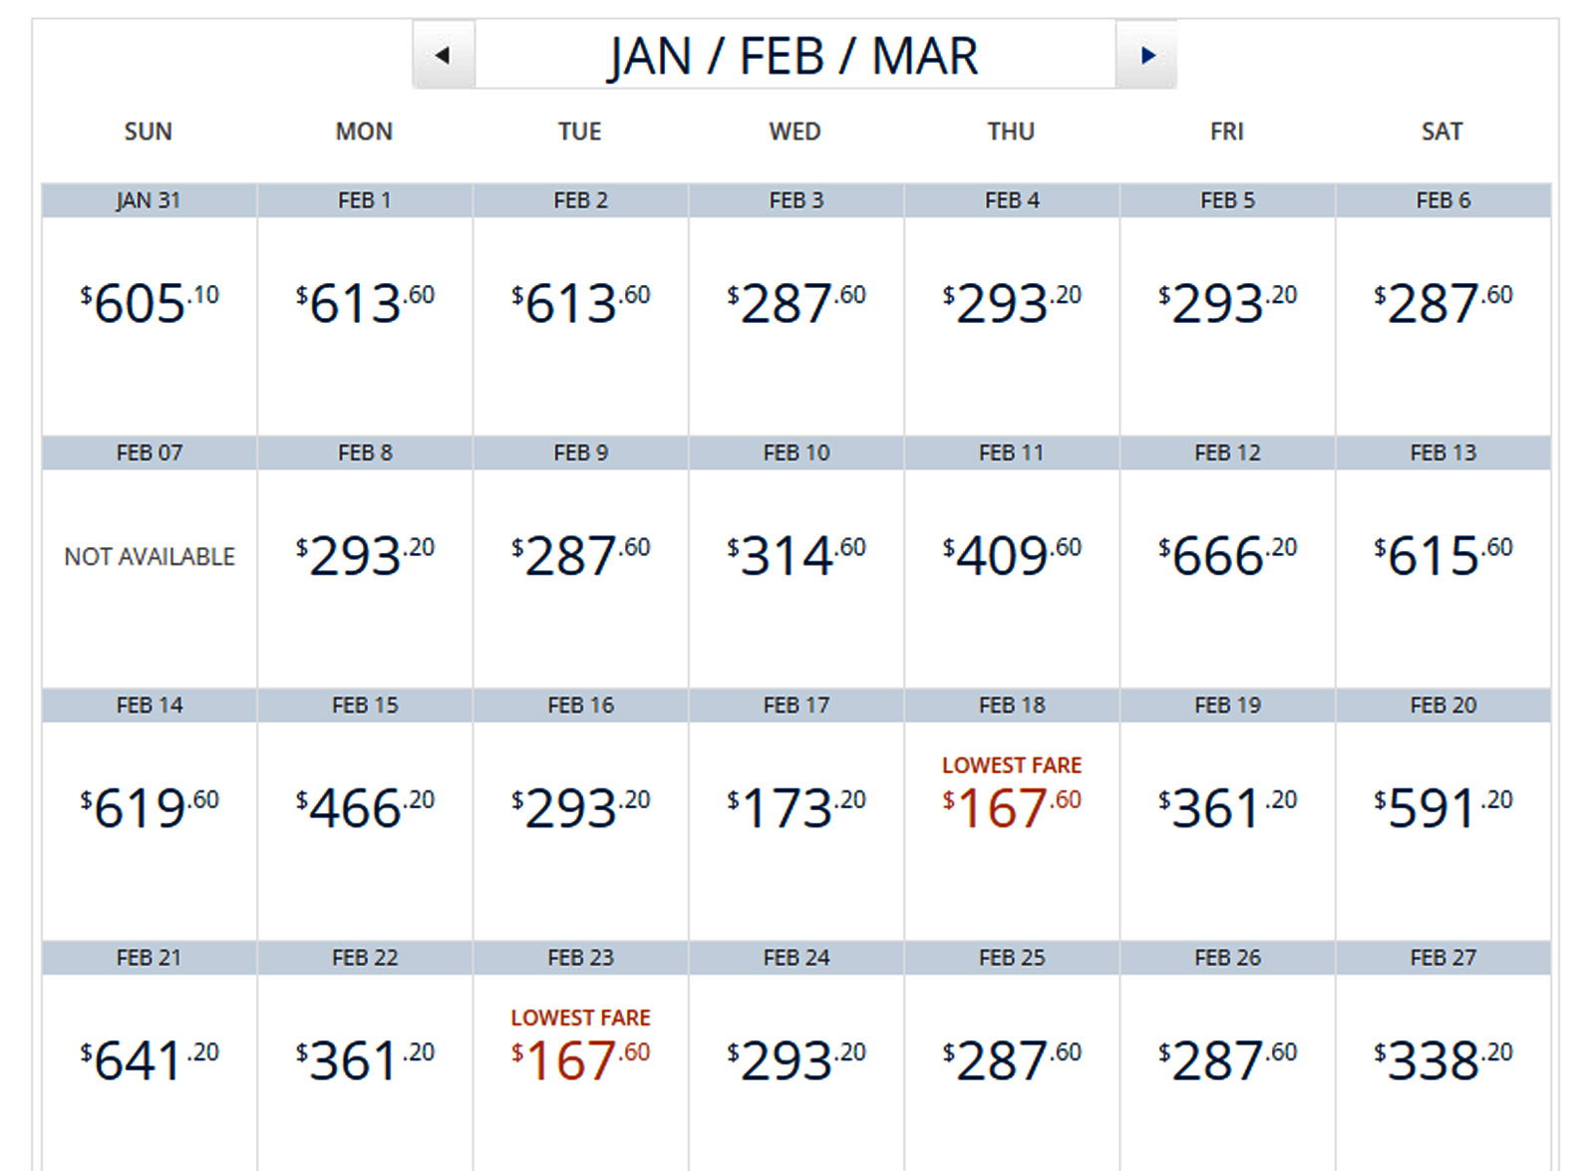Image resolution: width=1595 pixels, height=1171 pixels.
Task: Click the THU column header
Action: click(1010, 131)
